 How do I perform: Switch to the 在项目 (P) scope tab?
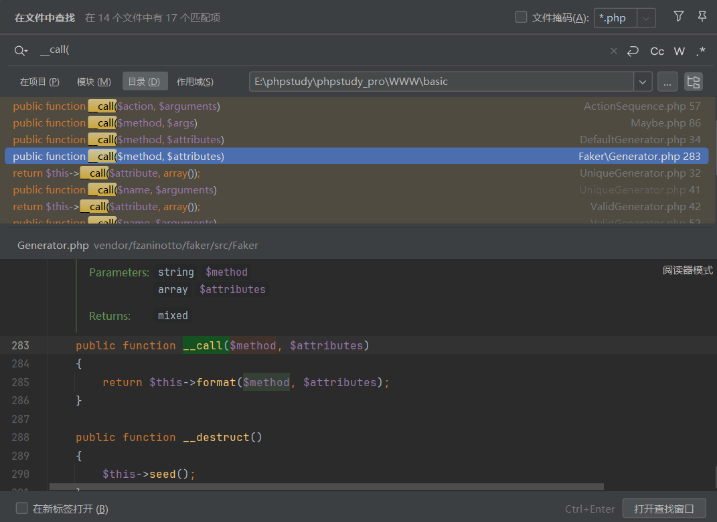[x=39, y=82]
